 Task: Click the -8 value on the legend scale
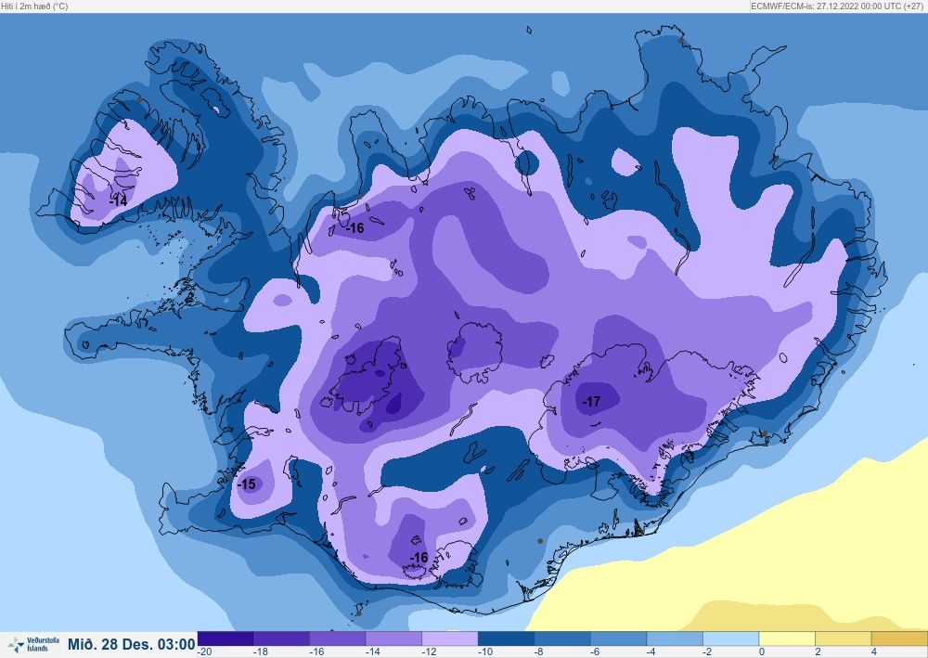[x=540, y=652]
